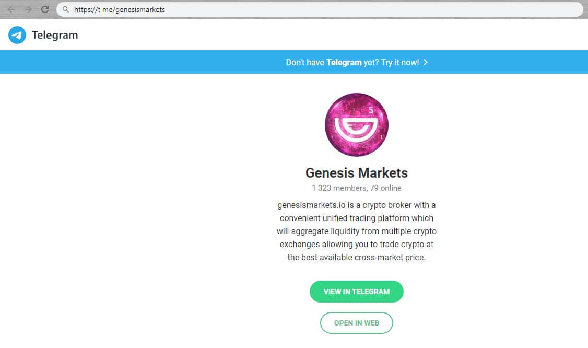Click "Try it now!" in the blue banner
Image resolution: width=588 pixels, height=348 pixels.
pyautogui.click(x=400, y=62)
